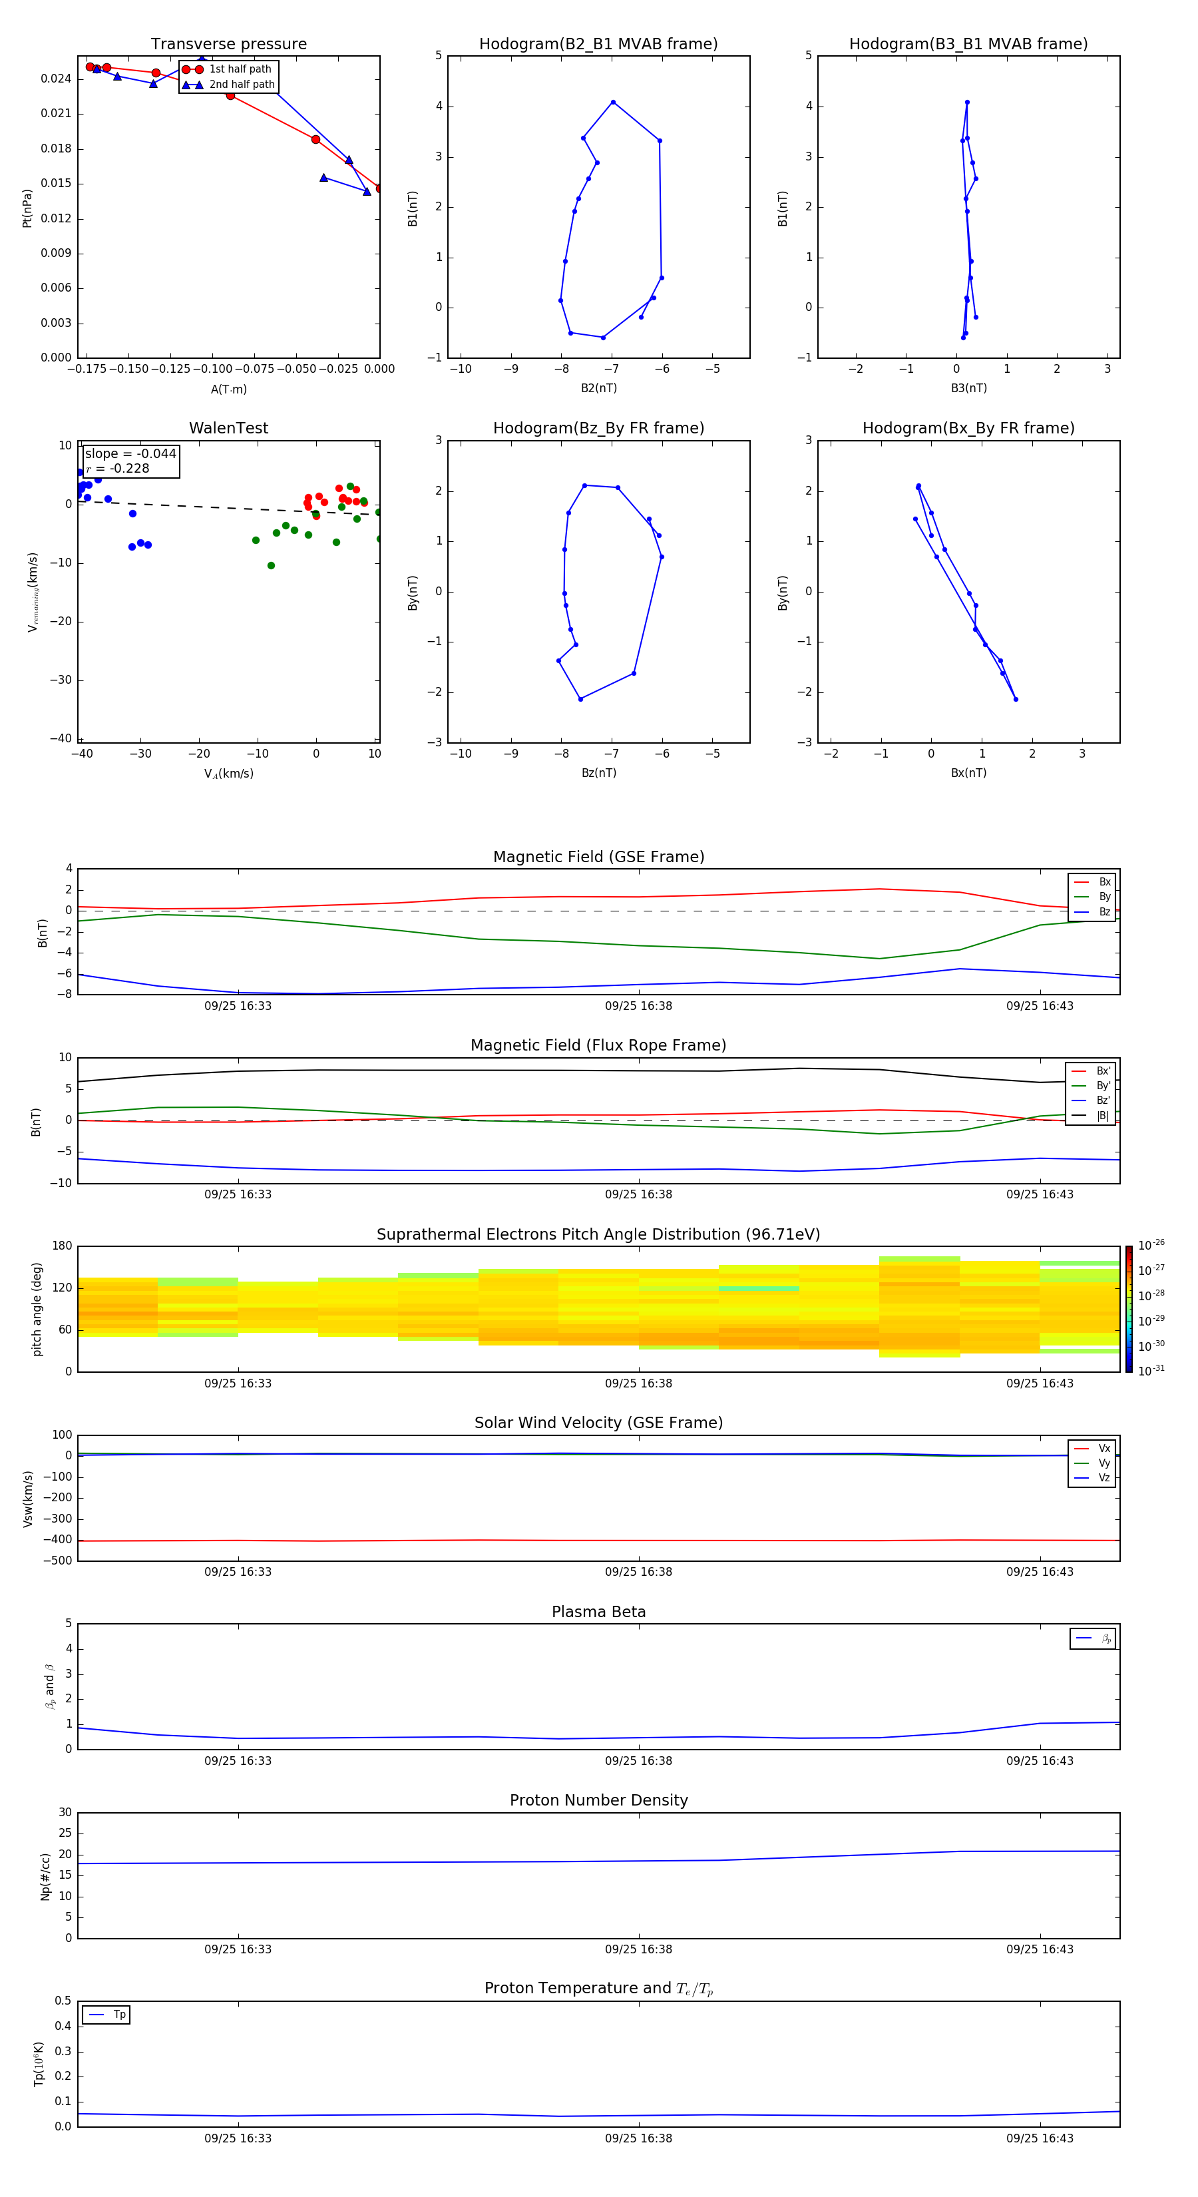Select the "Hodogram(B3_B1 MVAB frame)" title

coord(968,45)
